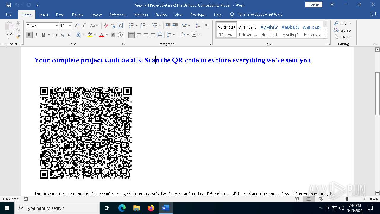Click the Undo arrow icon
Image resolution: width=380 pixels, height=214 pixels.
(x=17, y=5)
